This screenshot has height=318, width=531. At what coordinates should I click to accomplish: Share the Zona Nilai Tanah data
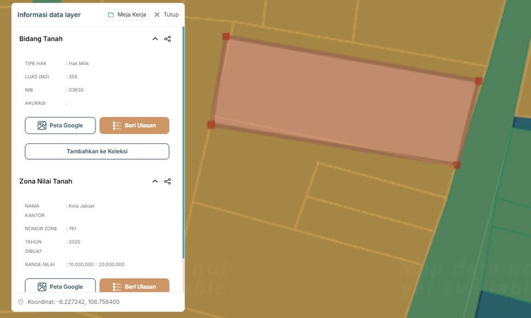(167, 181)
